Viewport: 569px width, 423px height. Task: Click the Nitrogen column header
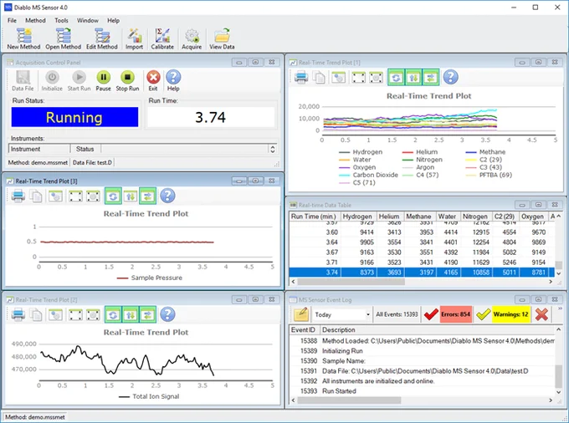point(475,217)
